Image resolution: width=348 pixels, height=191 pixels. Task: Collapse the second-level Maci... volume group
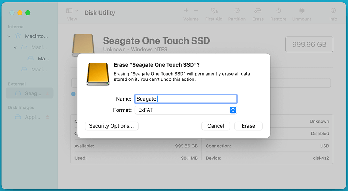click(x=15, y=47)
